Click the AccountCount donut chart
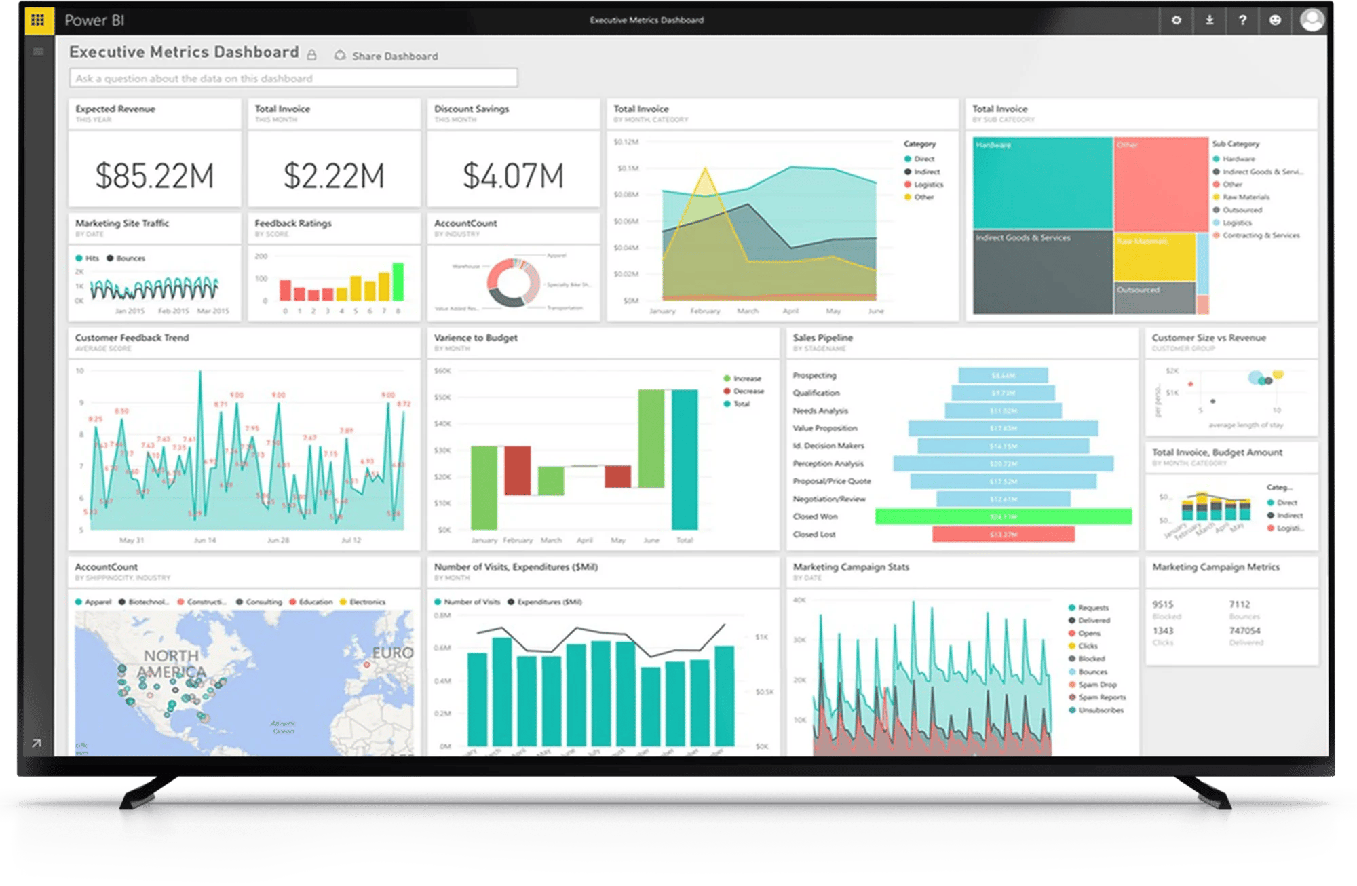The height and width of the screenshot is (886, 1357). click(x=513, y=282)
